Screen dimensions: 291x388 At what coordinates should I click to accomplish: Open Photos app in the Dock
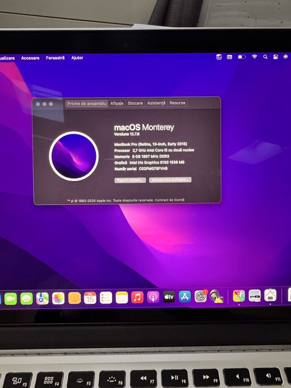point(58,298)
